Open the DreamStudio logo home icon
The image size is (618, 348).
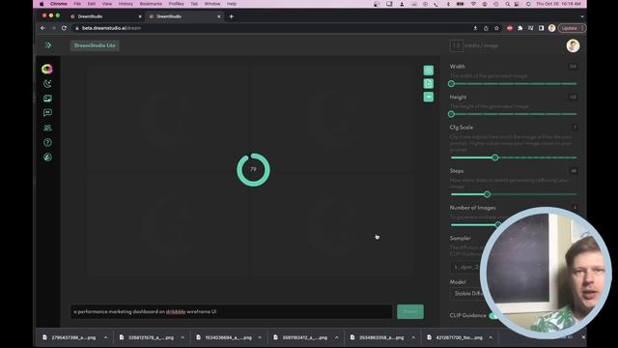point(47,69)
